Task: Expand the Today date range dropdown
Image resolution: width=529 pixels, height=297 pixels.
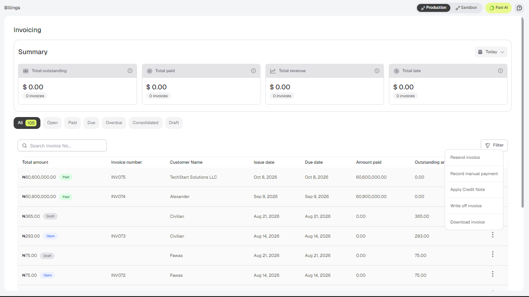Action: (491, 52)
